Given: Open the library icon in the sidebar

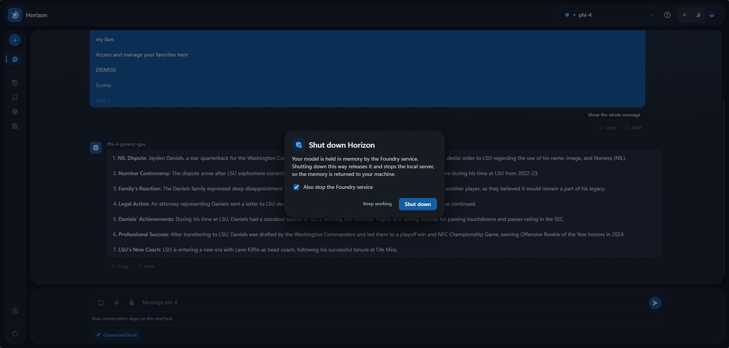Looking at the screenshot, I should pyautogui.click(x=15, y=126).
